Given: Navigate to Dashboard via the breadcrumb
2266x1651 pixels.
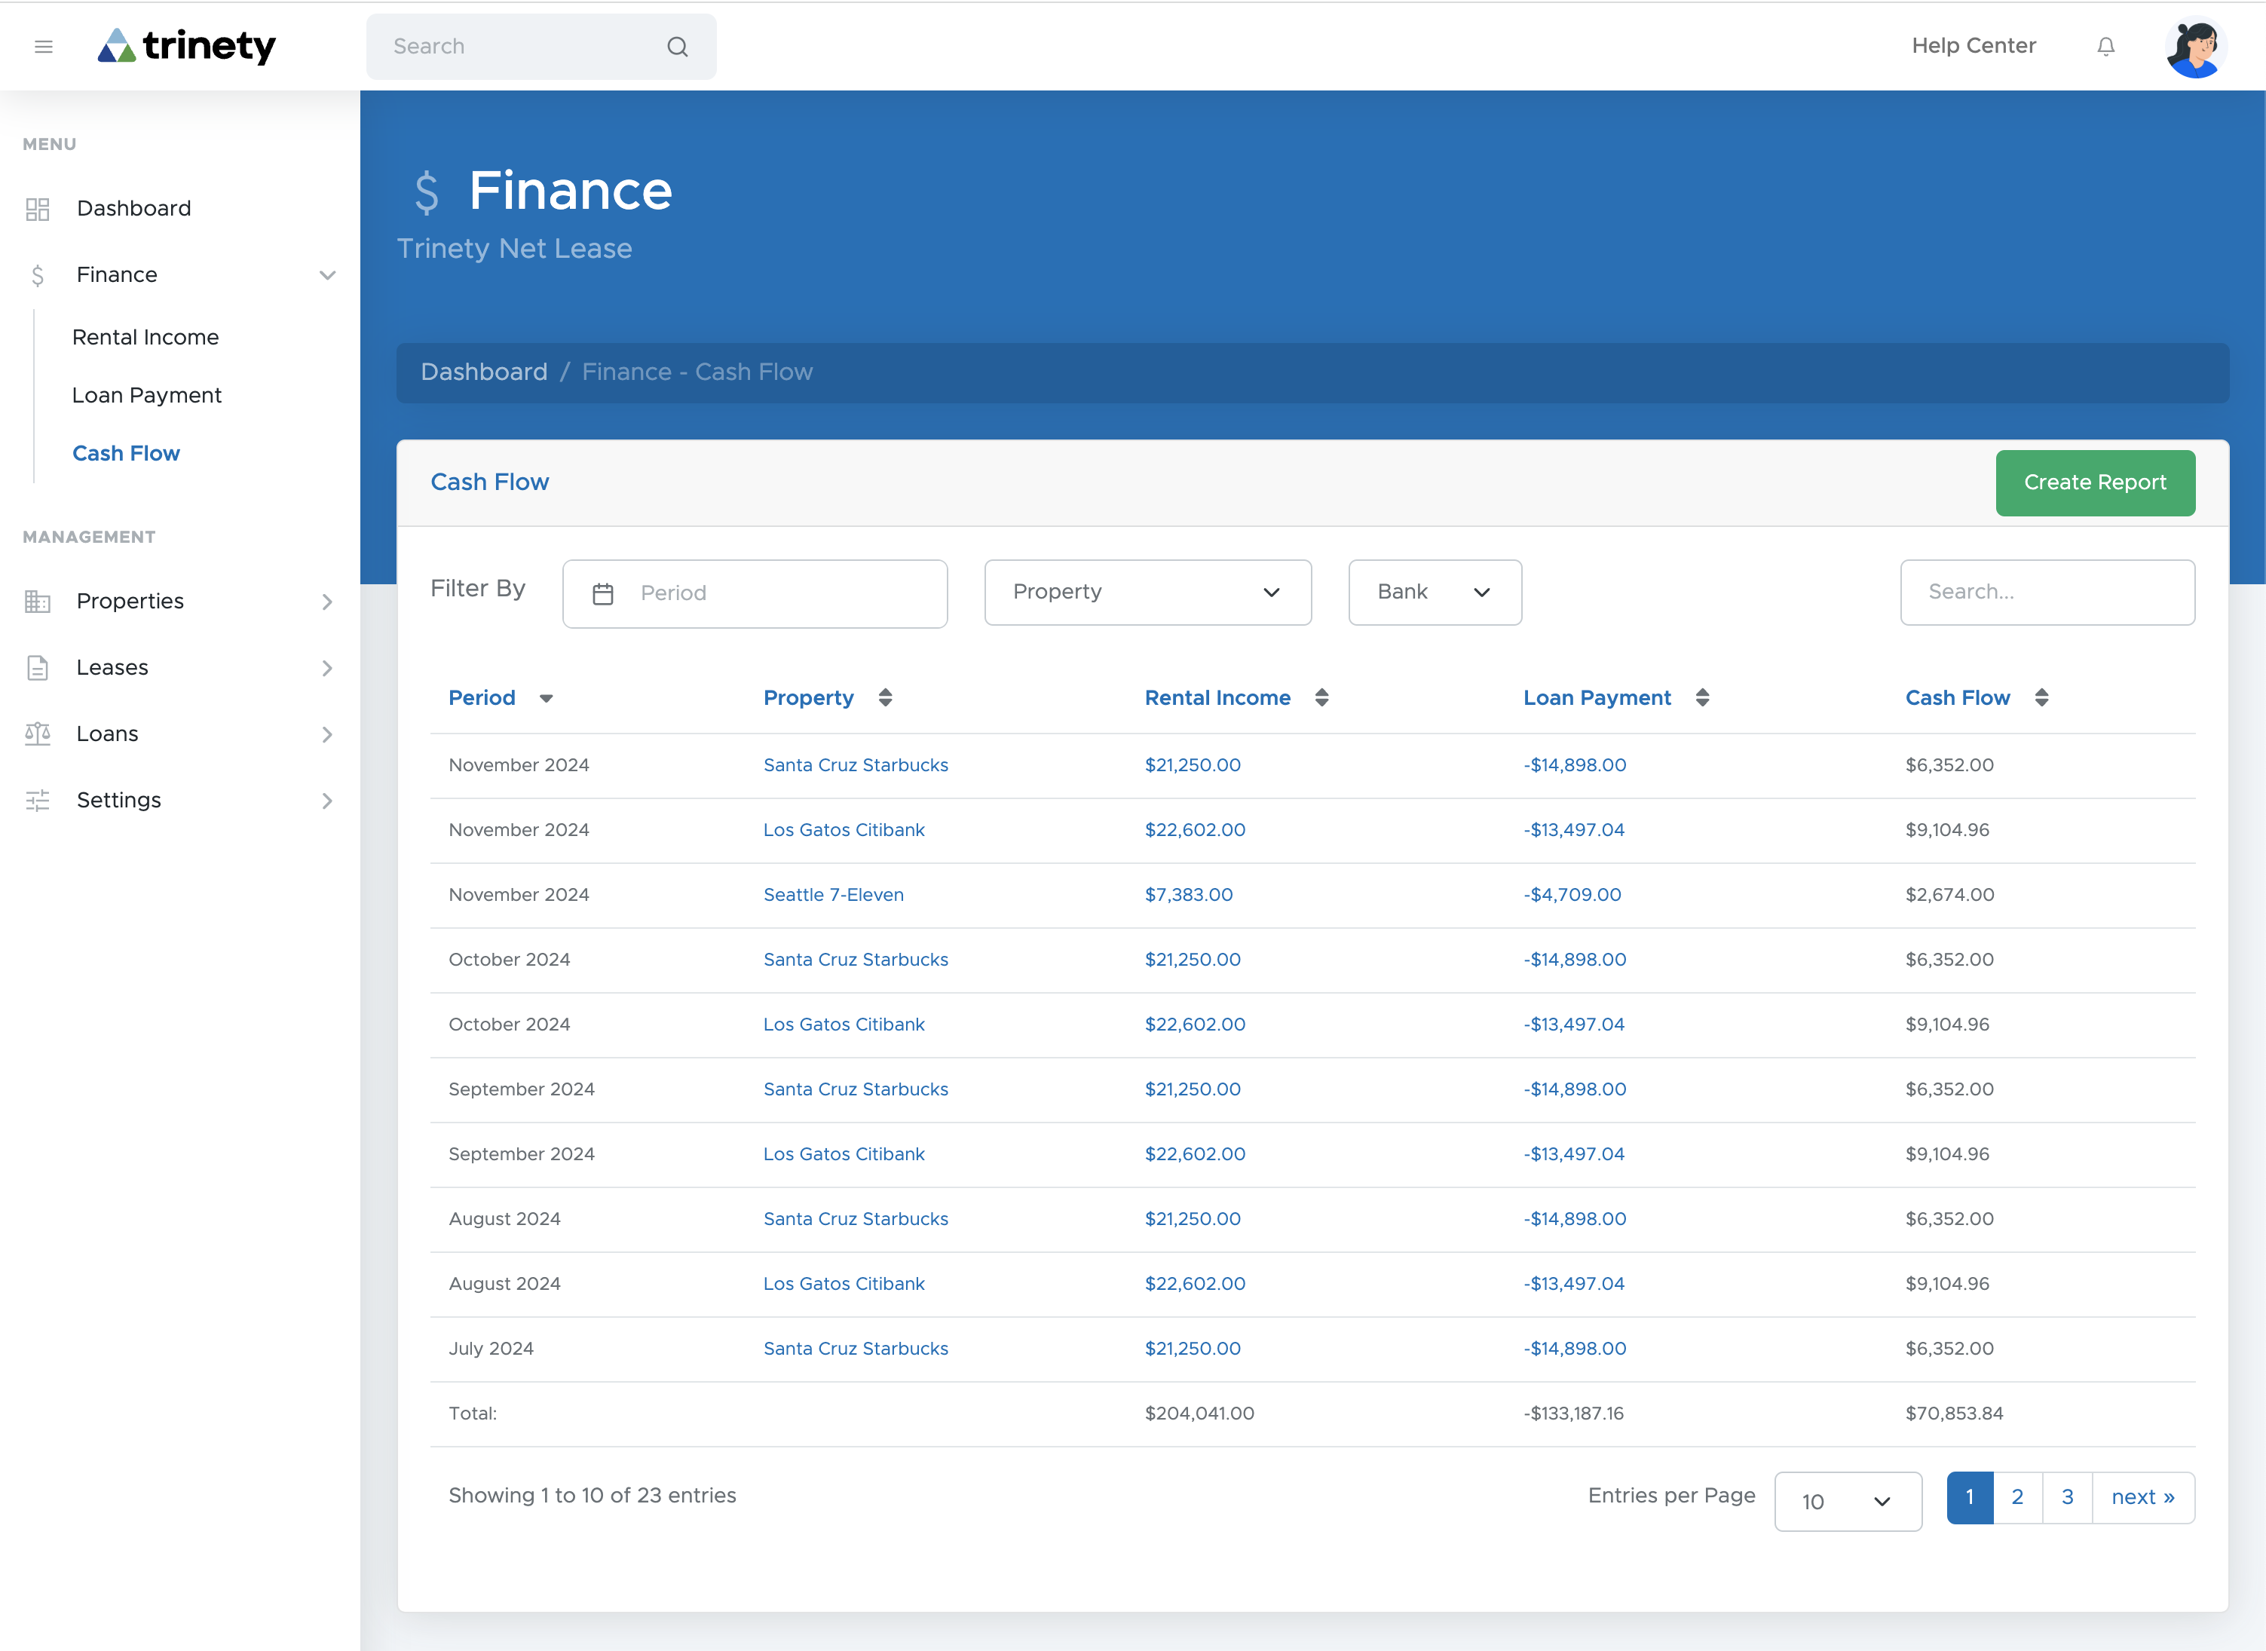Looking at the screenshot, I should (x=485, y=371).
